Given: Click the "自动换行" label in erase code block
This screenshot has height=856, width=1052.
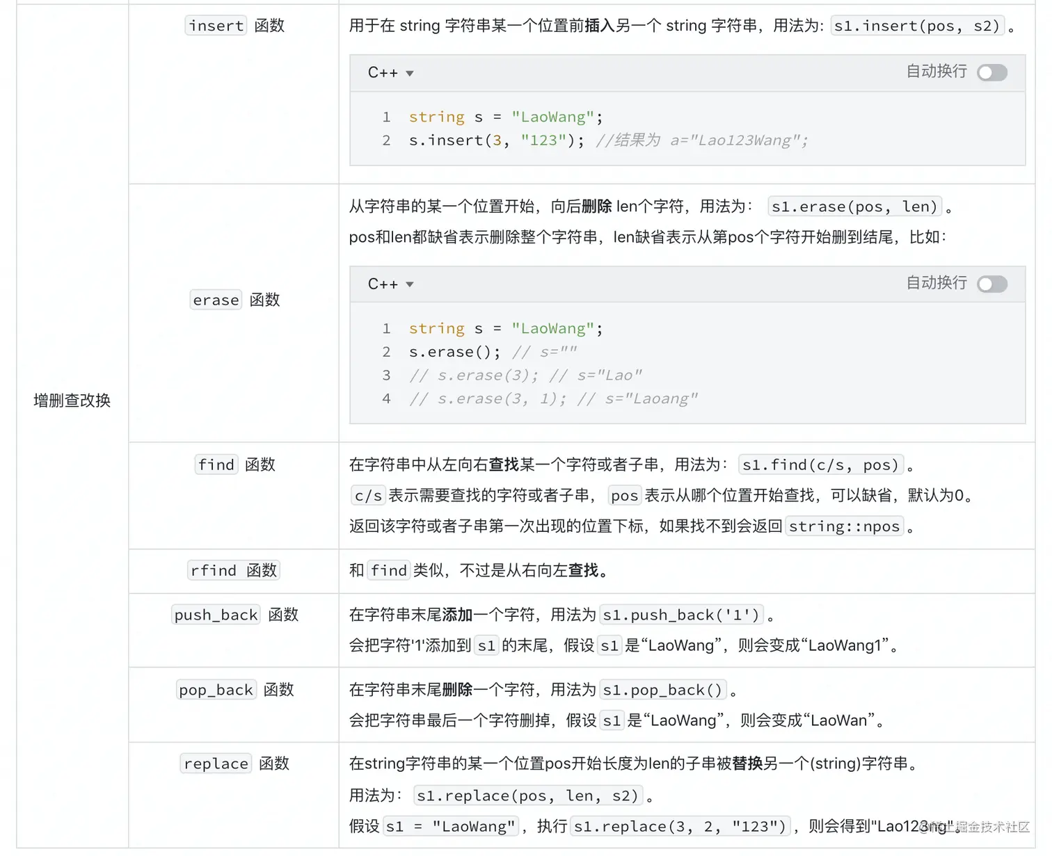Looking at the screenshot, I should [x=937, y=283].
